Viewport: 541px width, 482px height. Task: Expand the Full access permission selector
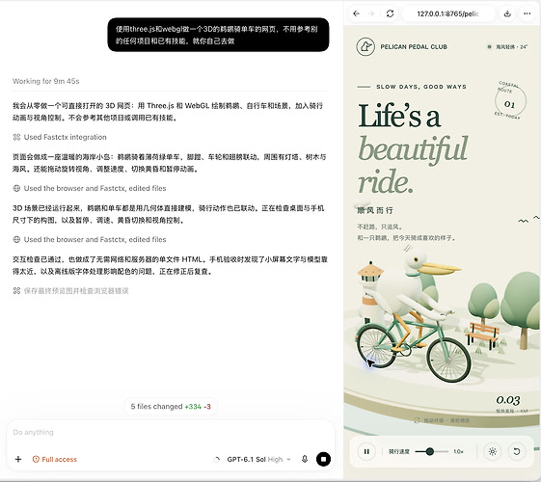tap(55, 459)
